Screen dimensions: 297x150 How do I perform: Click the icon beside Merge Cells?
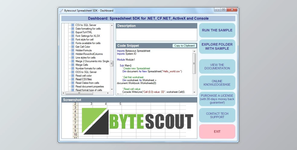tap(73, 65)
